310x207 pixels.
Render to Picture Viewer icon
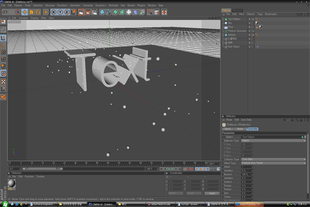click(x=88, y=12)
